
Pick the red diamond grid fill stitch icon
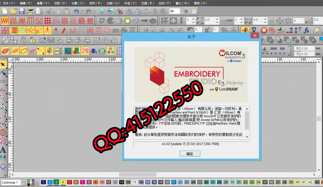coord(48,21)
